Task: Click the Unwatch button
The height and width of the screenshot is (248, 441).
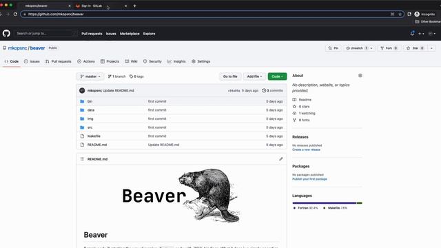Action: [356, 48]
